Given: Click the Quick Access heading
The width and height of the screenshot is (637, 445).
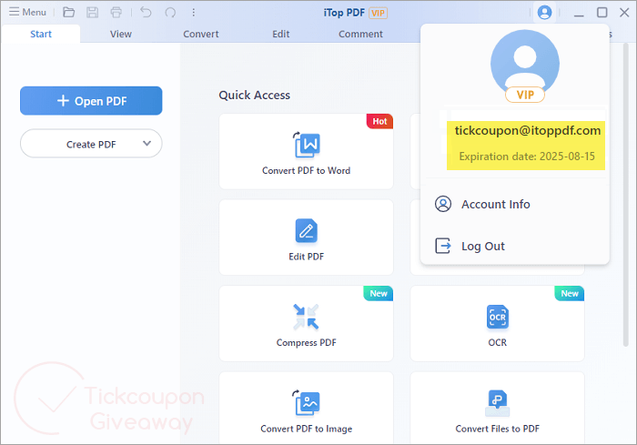Looking at the screenshot, I should pos(254,95).
